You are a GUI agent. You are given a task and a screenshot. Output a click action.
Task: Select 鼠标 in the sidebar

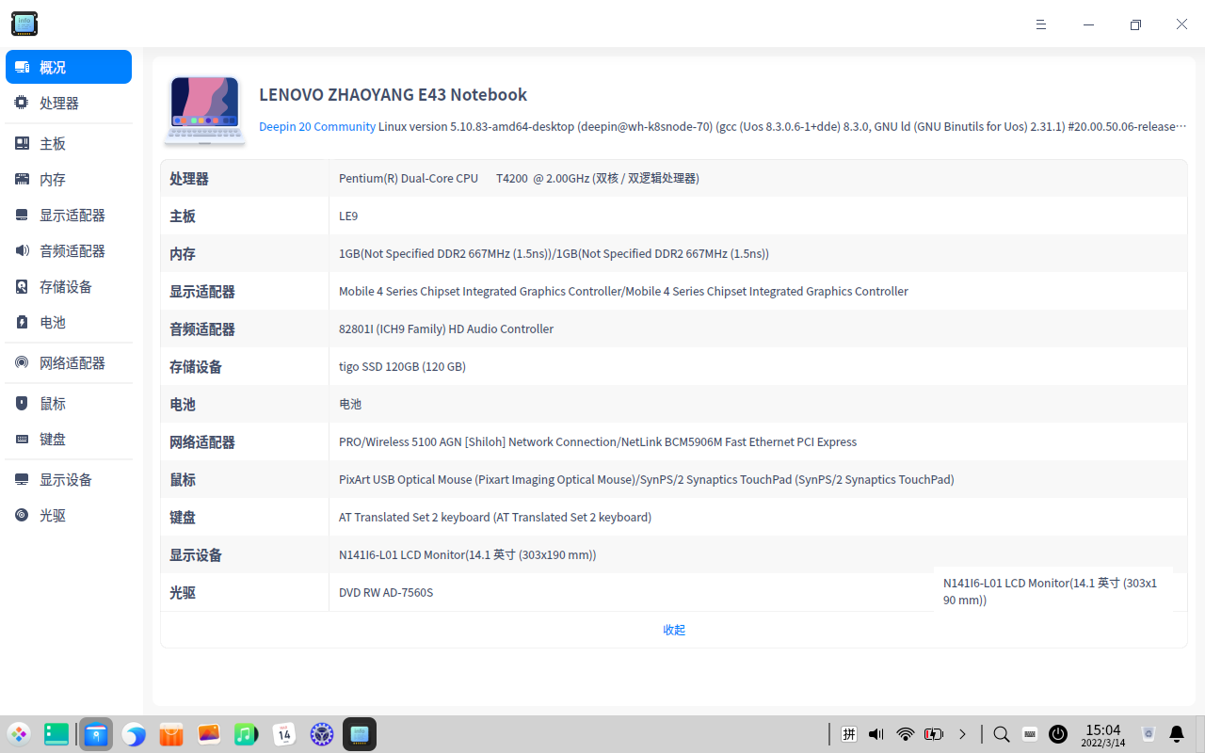point(69,403)
